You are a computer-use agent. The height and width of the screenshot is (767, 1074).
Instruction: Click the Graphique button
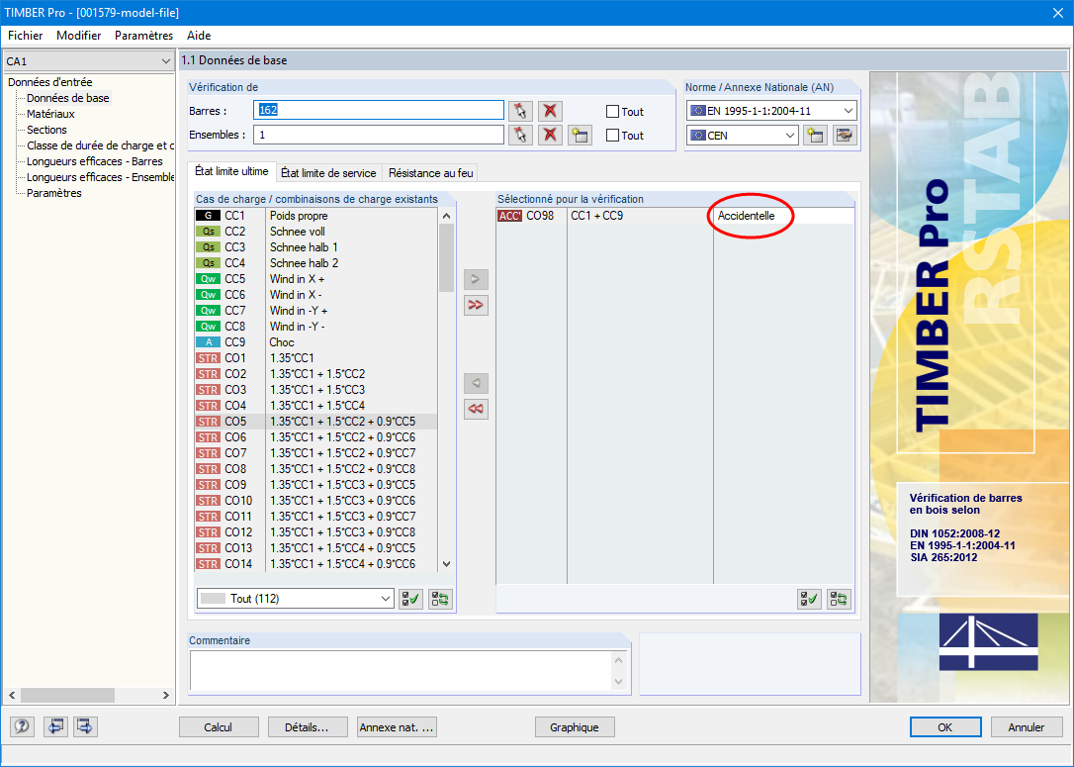point(575,727)
